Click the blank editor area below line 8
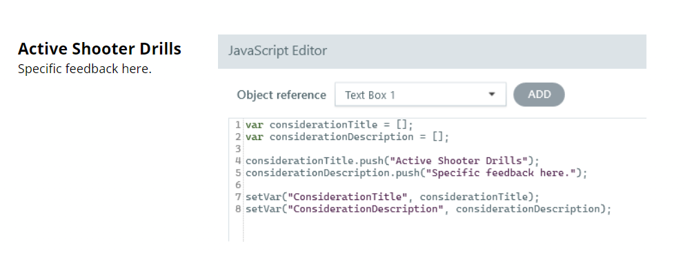Screen dimensions: 685x278 (x=414, y=229)
